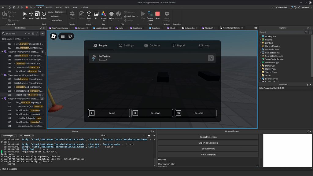Click the Respawn button
This screenshot has height=176, width=313.
click(152, 113)
